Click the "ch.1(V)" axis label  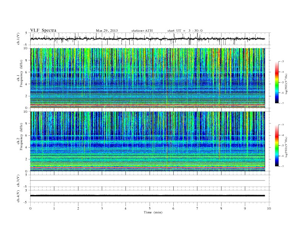(18, 39)
